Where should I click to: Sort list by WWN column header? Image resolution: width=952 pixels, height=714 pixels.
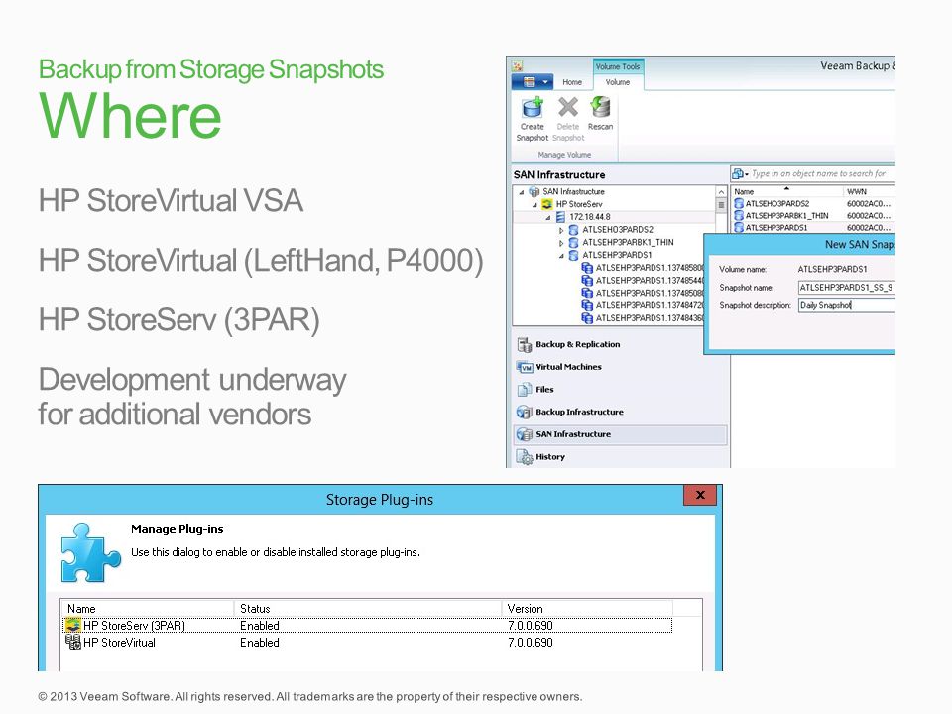[x=870, y=191]
